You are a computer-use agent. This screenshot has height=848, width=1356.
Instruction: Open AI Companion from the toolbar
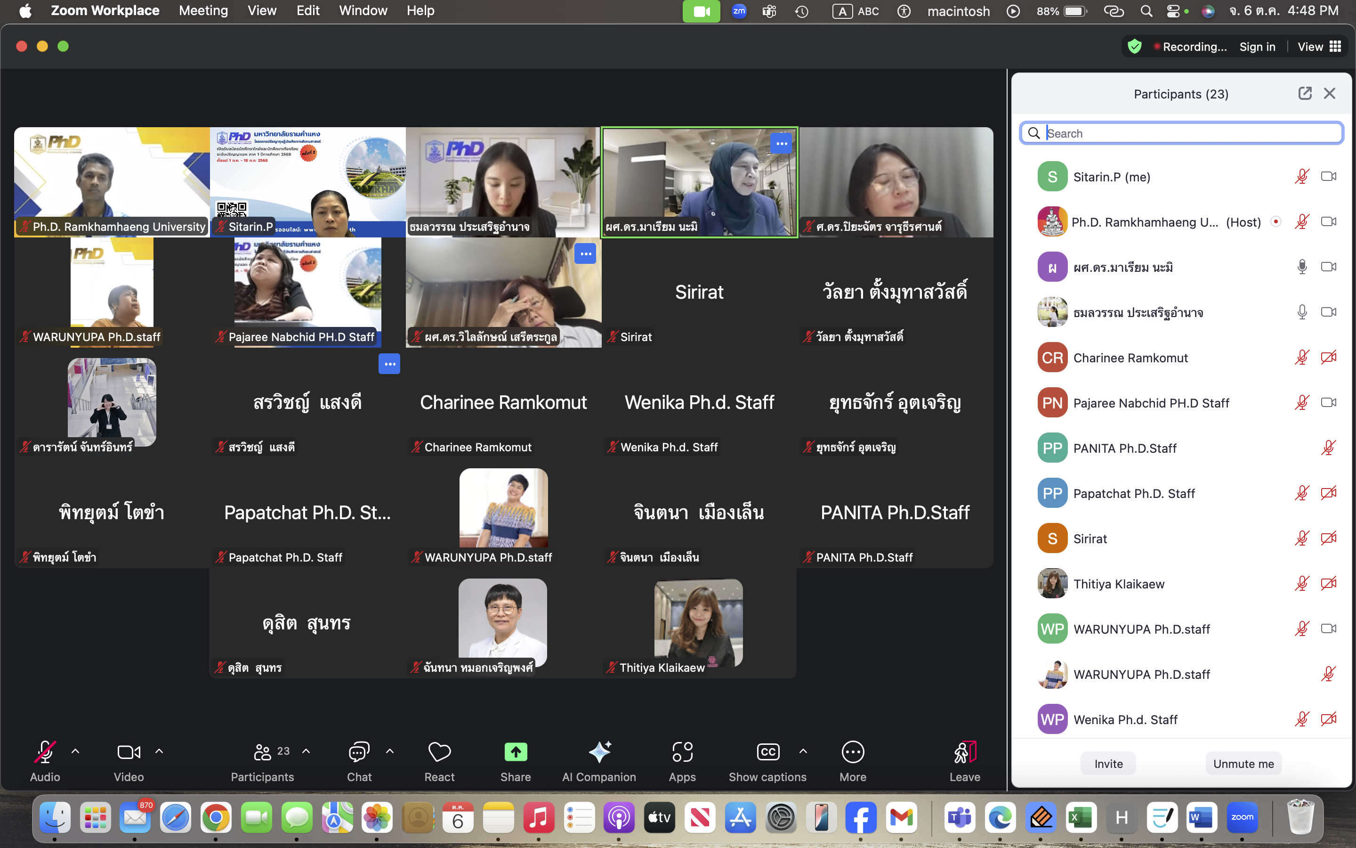(598, 753)
